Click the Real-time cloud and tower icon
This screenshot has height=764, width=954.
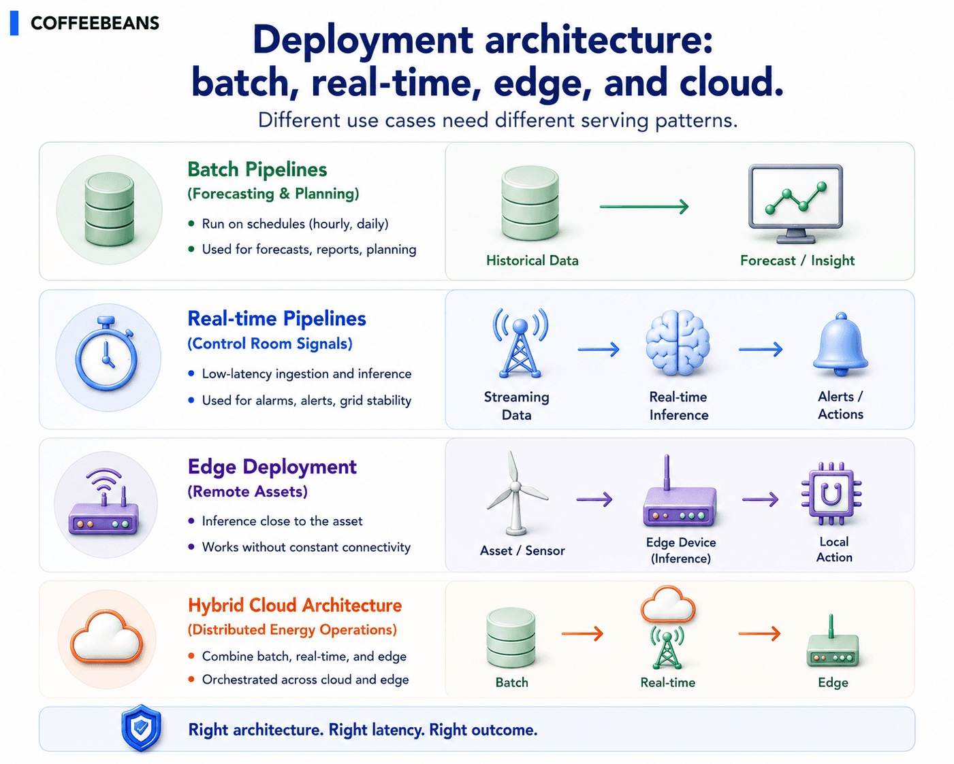[668, 627]
